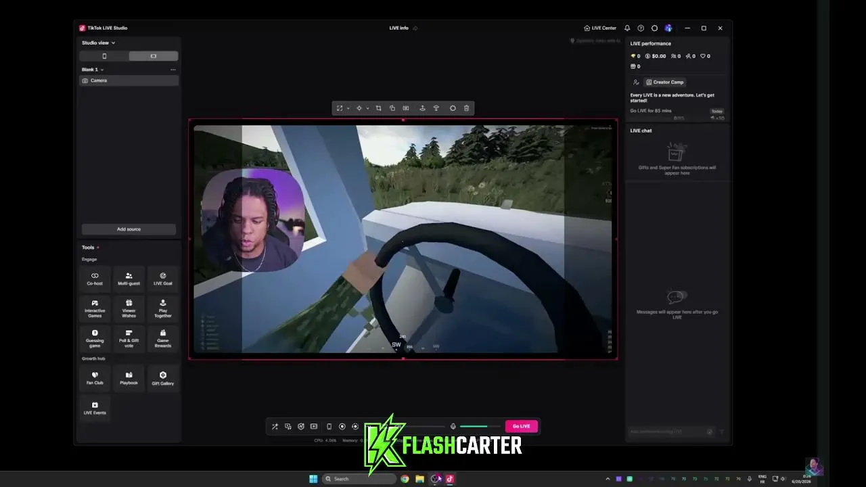Viewport: 866px width, 487px height.
Task: Click the center alignment button
Action: [359, 108]
